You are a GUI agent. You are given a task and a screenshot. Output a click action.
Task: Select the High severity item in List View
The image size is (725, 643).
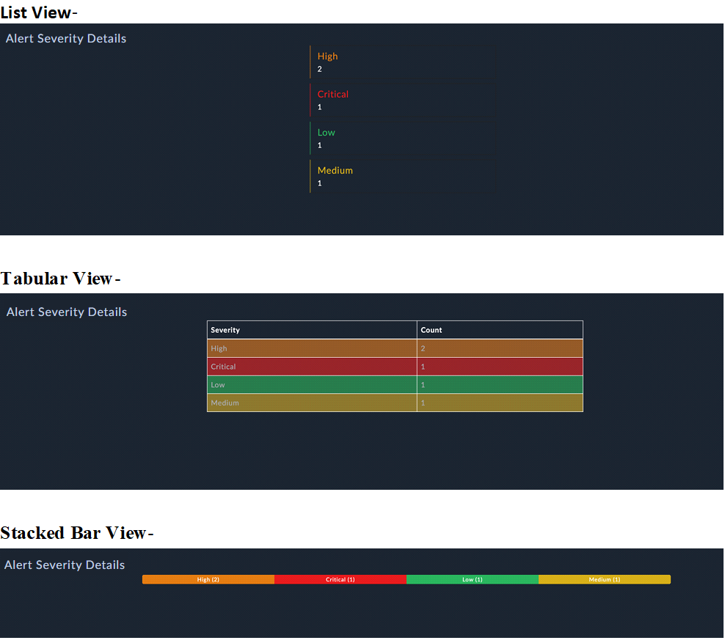pos(327,56)
